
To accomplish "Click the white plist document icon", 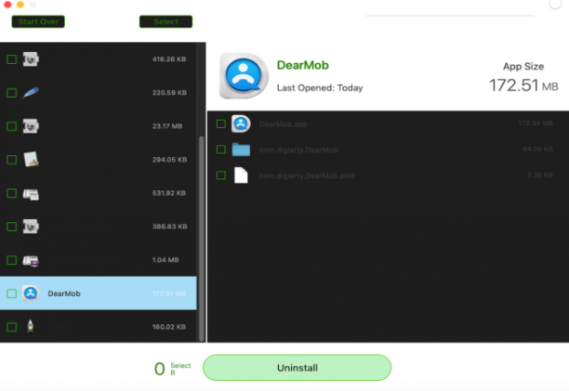I will point(241,176).
